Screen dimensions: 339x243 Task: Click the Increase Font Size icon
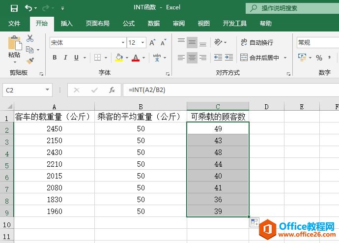[x=153, y=43]
